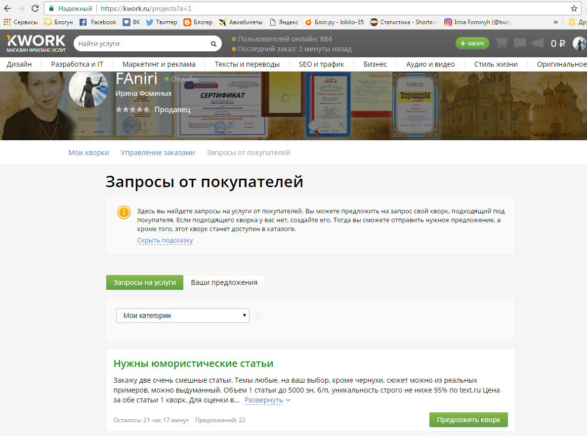Open the Яндекс bookmark
Image resolution: width=587 pixels, height=436 pixels.
284,22
